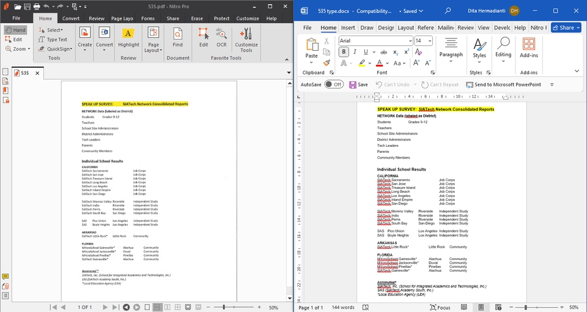Switch to Print Layout view in Word

tap(481, 308)
